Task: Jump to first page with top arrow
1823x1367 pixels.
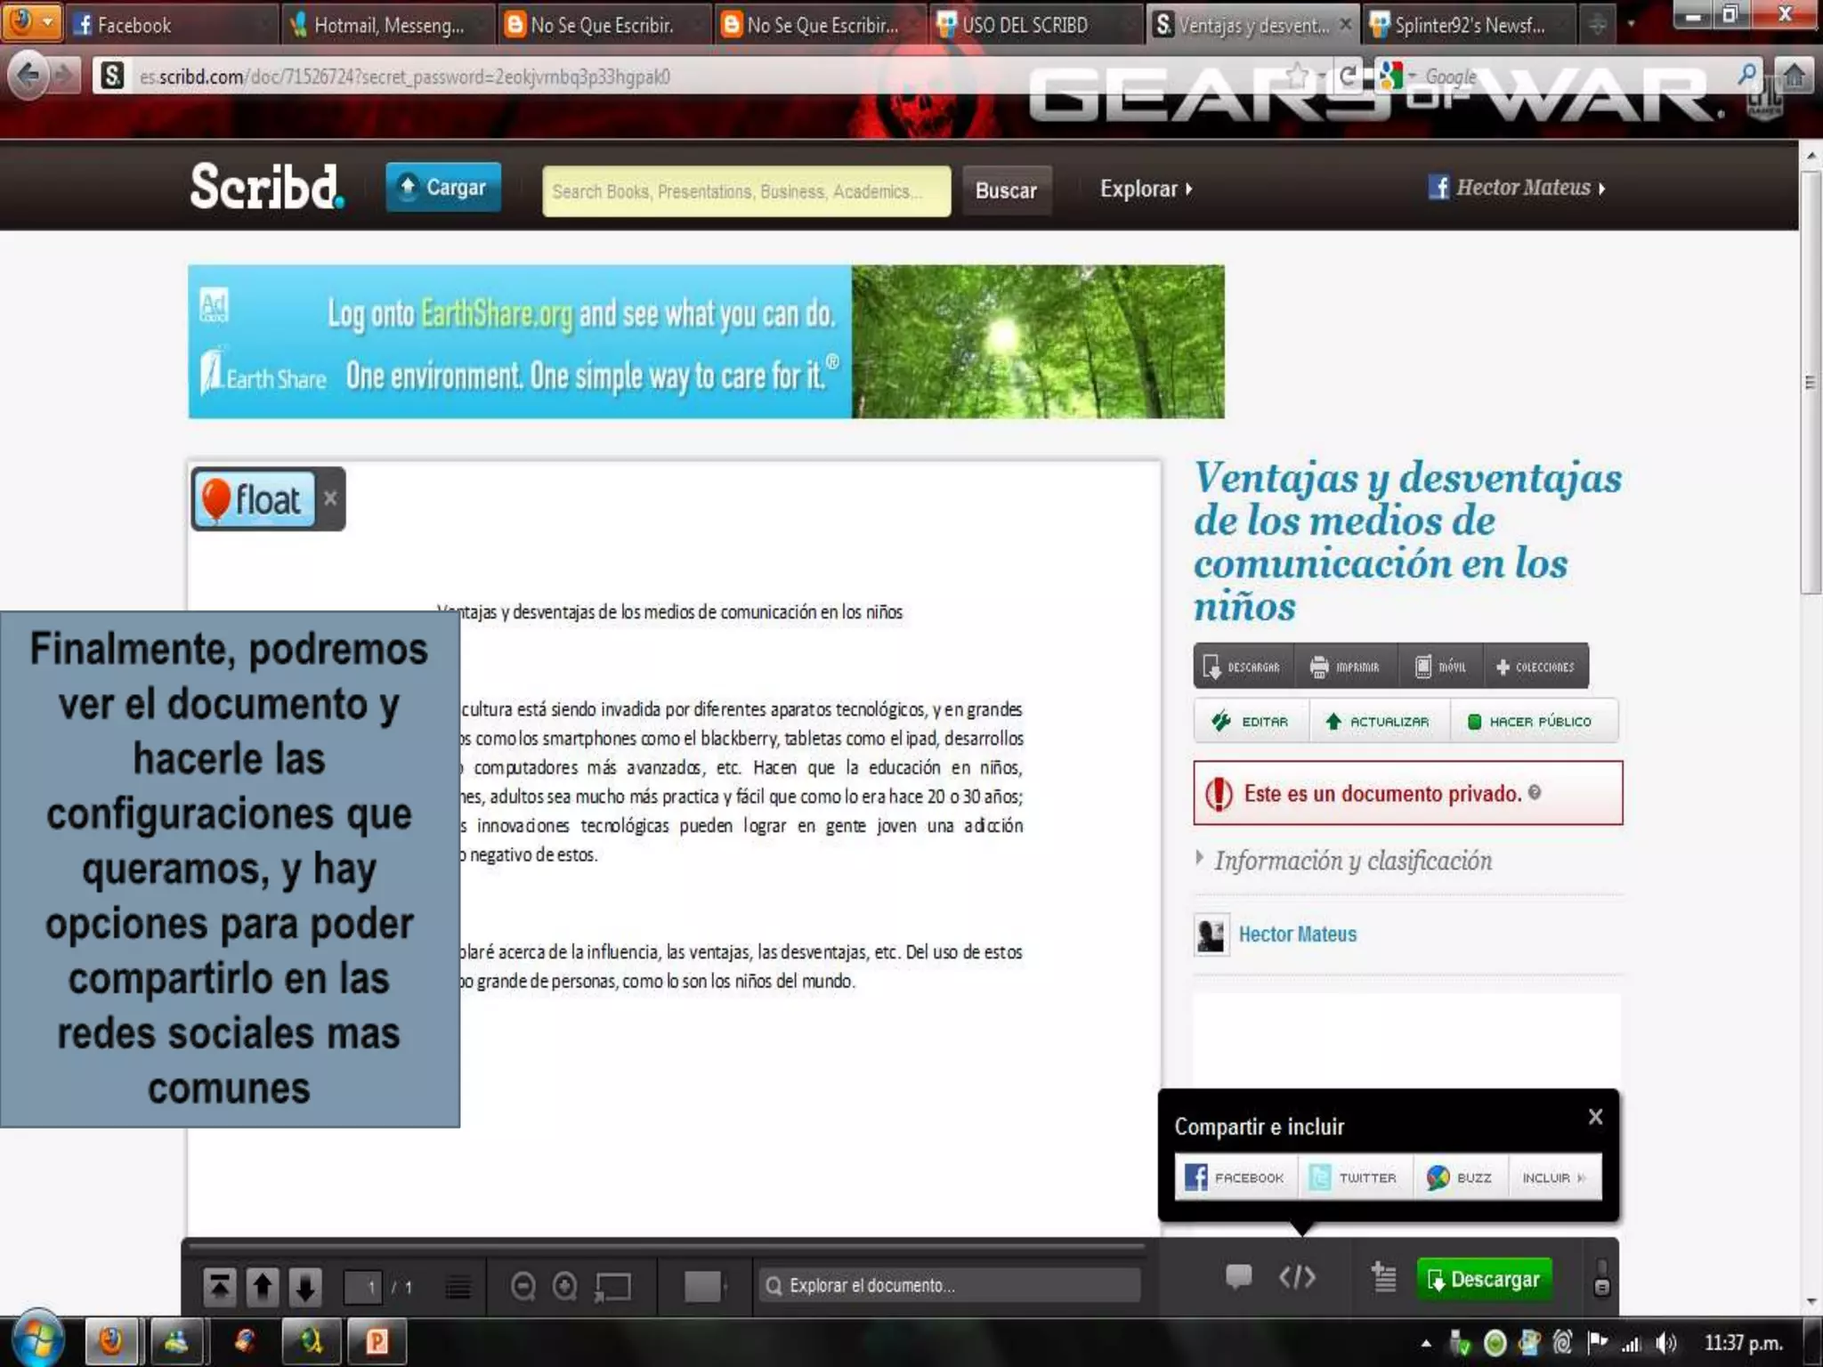Action: coord(219,1286)
